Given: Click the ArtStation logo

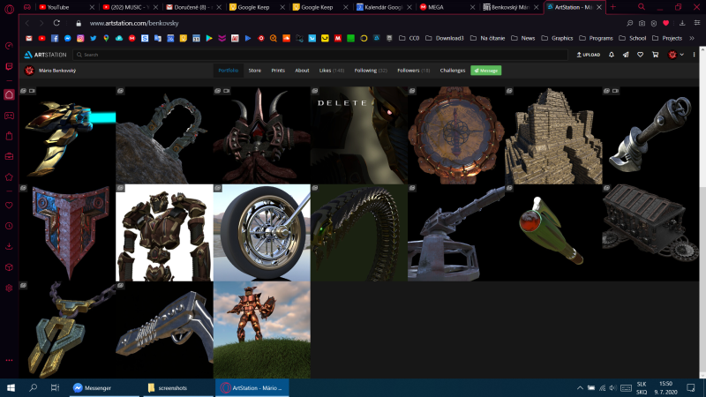Looking at the screenshot, I should (x=45, y=55).
